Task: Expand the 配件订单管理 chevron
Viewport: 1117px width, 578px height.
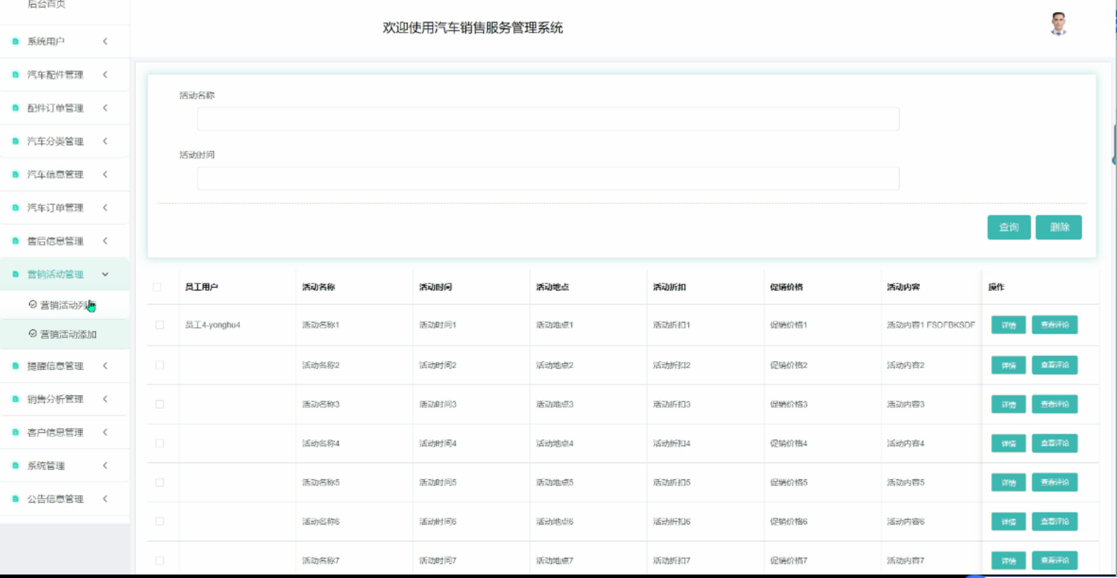Action: coord(105,108)
